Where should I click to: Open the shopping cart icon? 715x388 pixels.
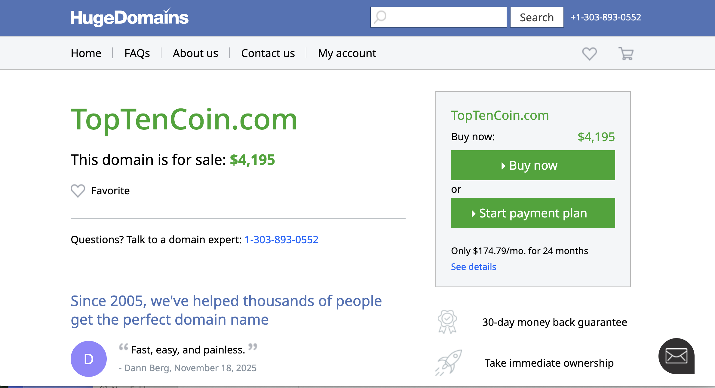pos(626,54)
